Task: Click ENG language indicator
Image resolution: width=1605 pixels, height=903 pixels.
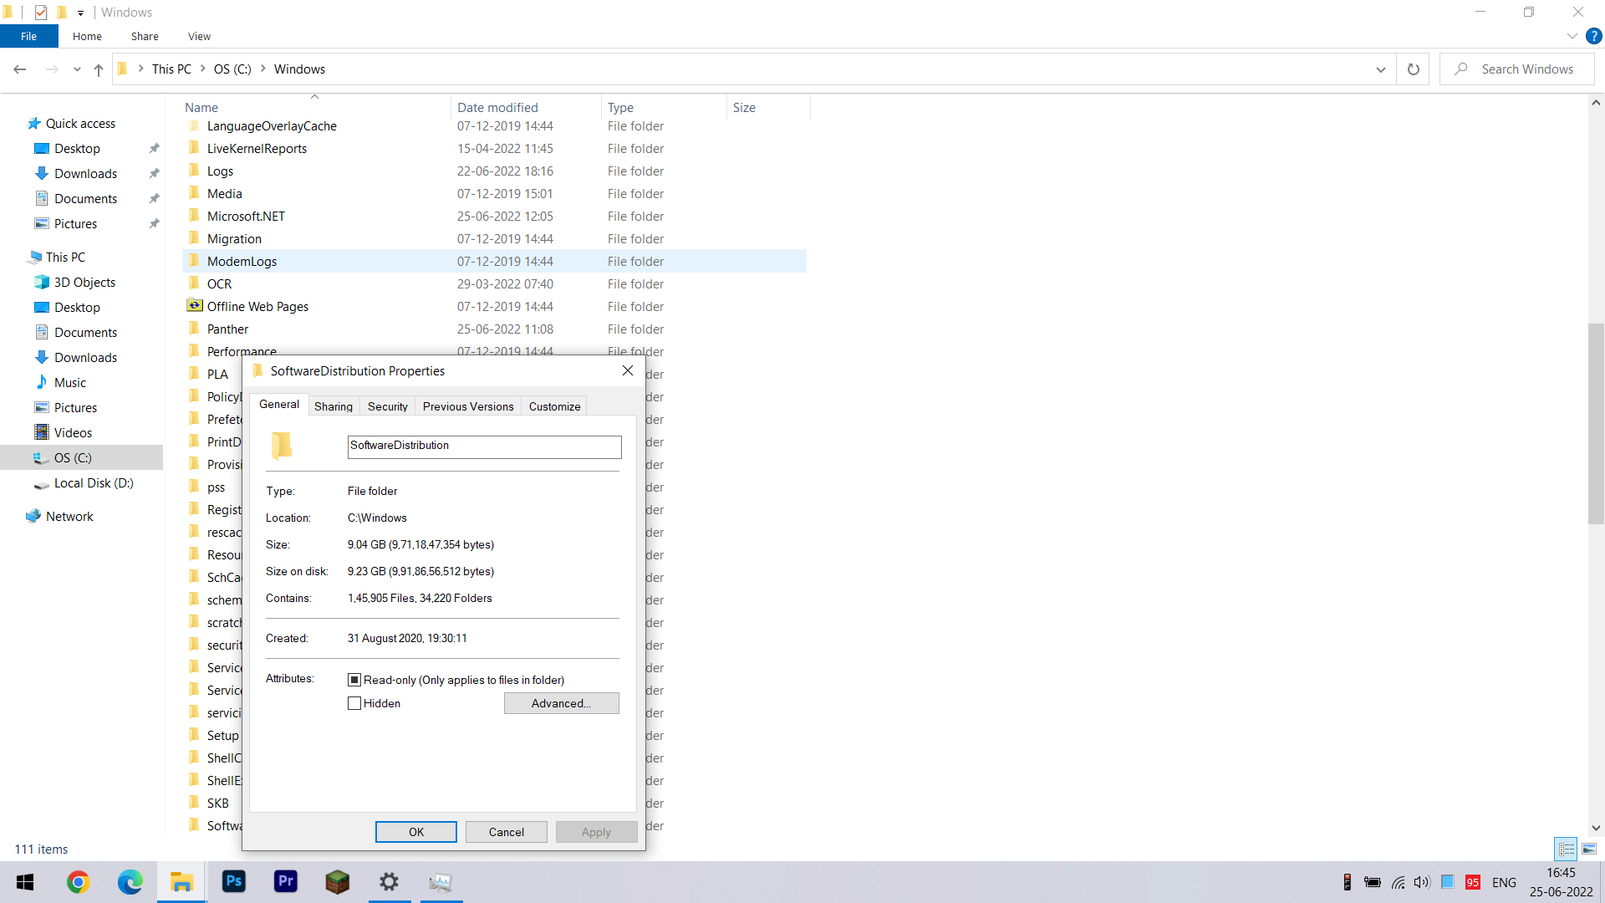Action: pyautogui.click(x=1504, y=882)
